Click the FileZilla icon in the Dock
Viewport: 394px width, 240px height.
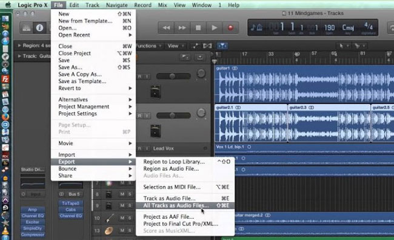point(5,79)
